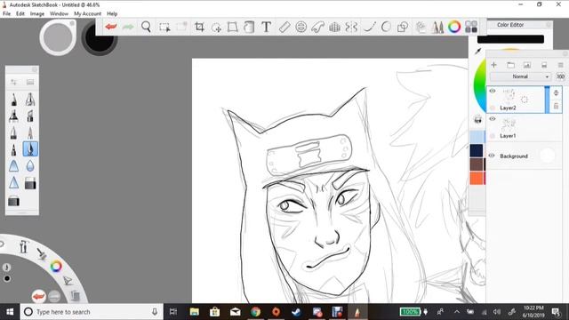Click the green Redo arrow in the top toolbar

(128, 27)
